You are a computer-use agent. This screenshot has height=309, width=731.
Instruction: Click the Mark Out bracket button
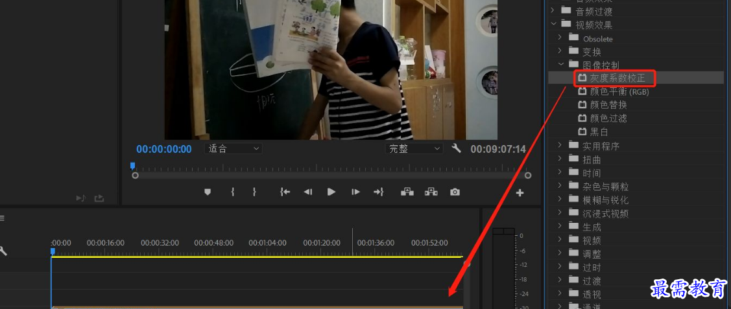[254, 192]
